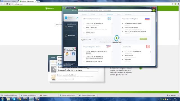Close the sidebar advertisement with its red X

pyautogui.click(x=75, y=48)
